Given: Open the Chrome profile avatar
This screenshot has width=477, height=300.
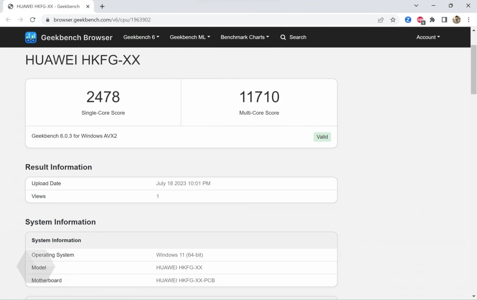Looking at the screenshot, I should pos(456,20).
